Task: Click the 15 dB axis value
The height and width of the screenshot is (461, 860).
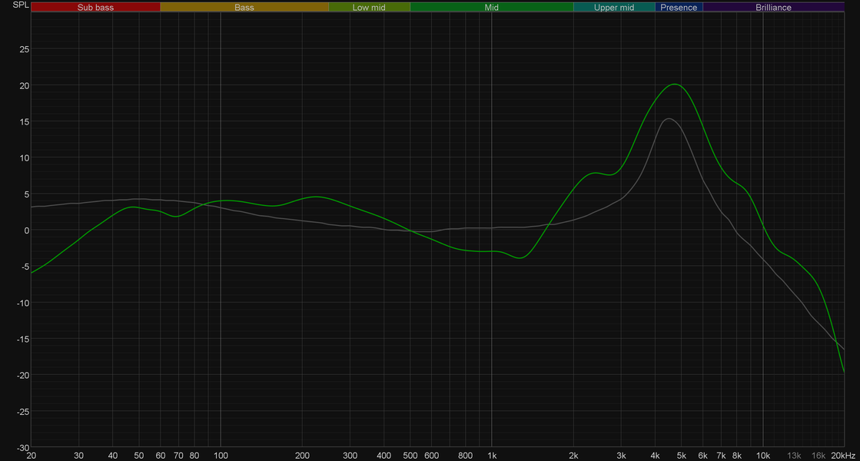Action: (x=24, y=121)
